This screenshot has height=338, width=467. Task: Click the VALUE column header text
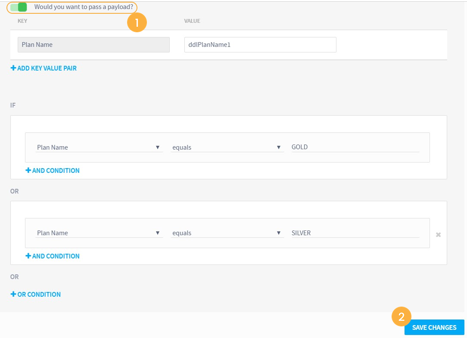(x=192, y=21)
